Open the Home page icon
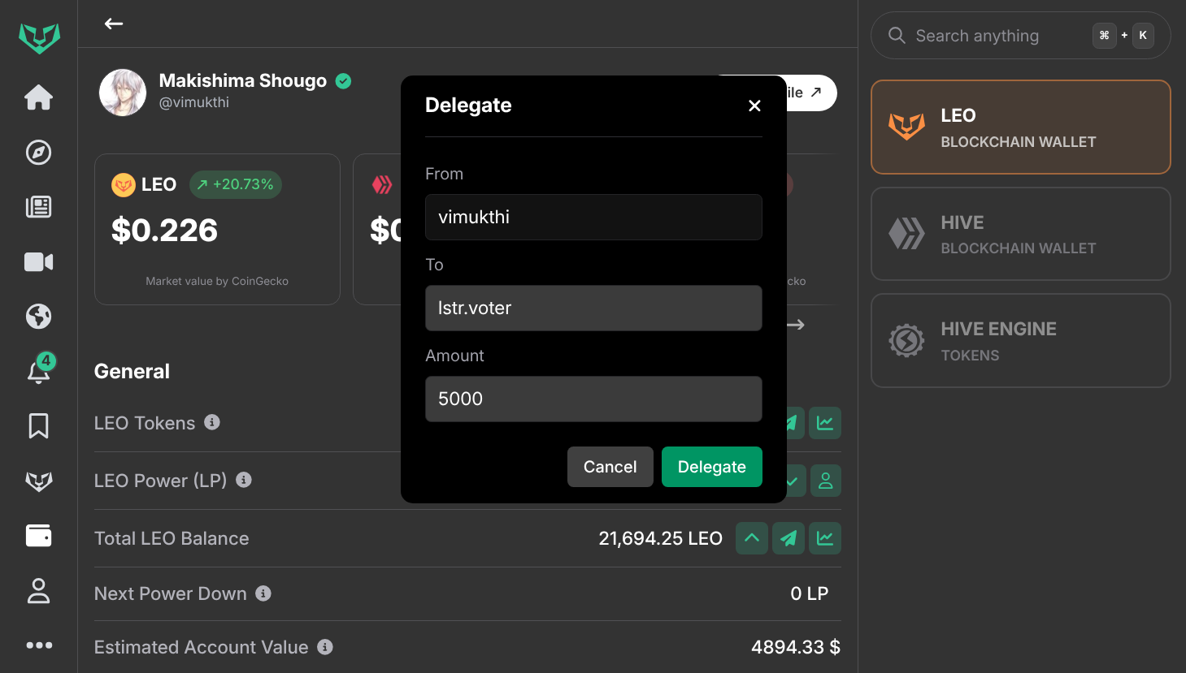This screenshot has height=673, width=1186. tap(39, 97)
